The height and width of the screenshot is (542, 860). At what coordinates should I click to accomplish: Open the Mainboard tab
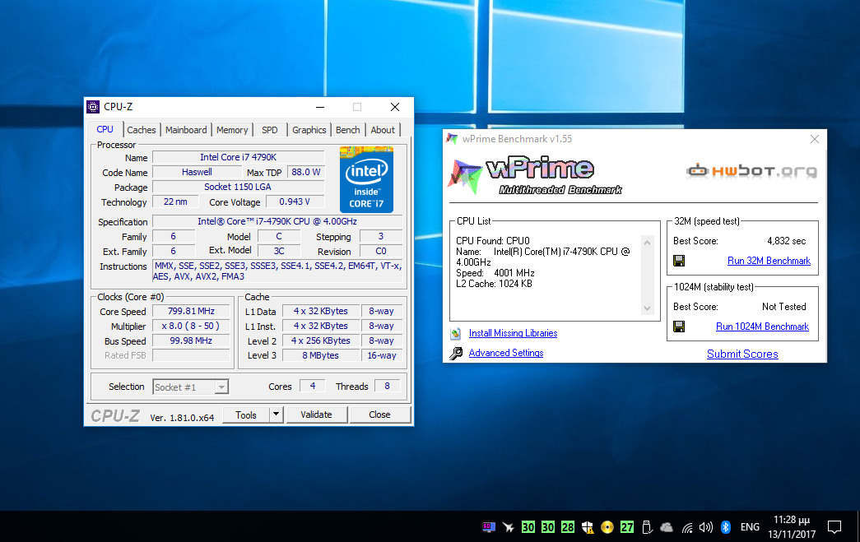[x=186, y=130]
